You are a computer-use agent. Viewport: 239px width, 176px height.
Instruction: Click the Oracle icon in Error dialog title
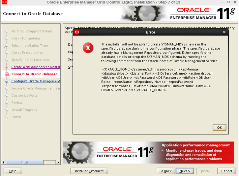click(x=77, y=32)
